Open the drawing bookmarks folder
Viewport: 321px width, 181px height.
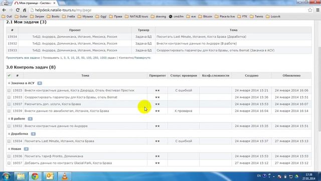tap(158, 17)
